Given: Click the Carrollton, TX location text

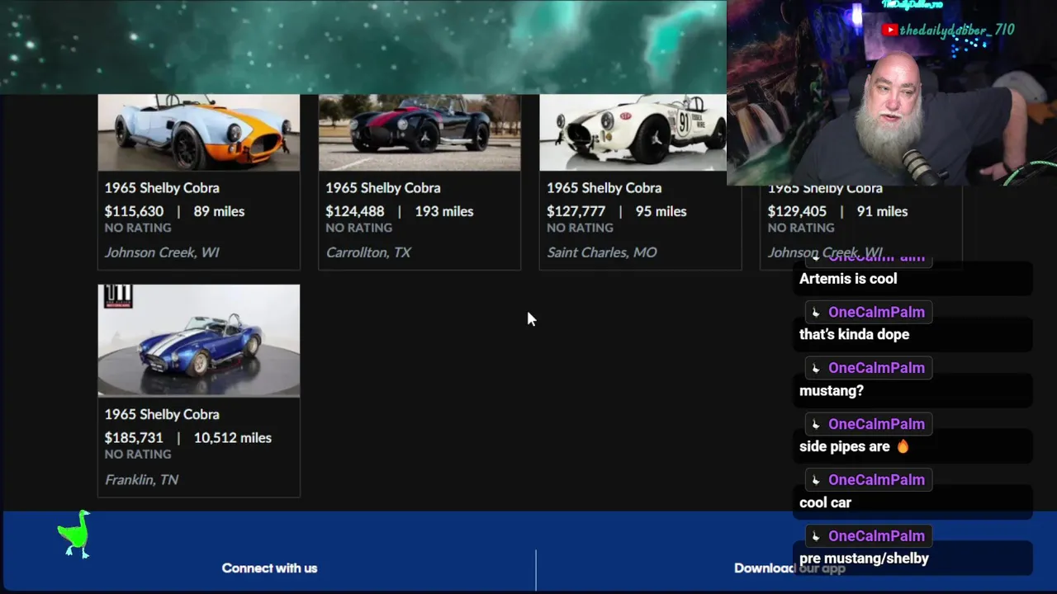Looking at the screenshot, I should (368, 252).
